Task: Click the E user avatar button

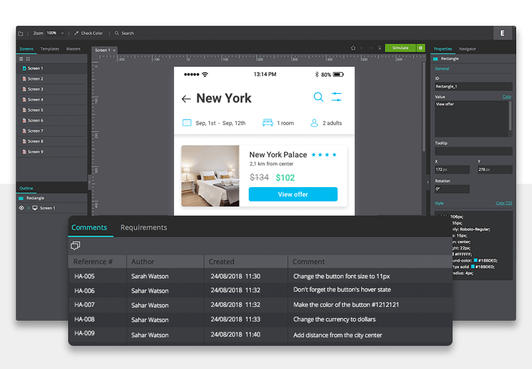Action: click(502, 33)
